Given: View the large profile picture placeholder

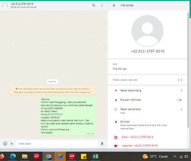Looking at the screenshot, I should [x=147, y=31].
